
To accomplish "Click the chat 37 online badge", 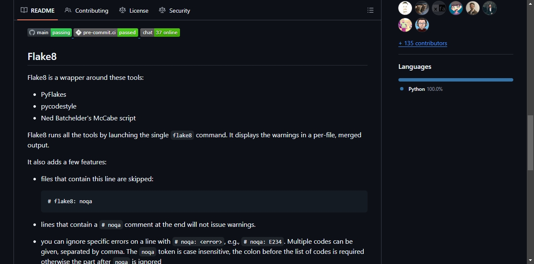I will click(x=160, y=33).
